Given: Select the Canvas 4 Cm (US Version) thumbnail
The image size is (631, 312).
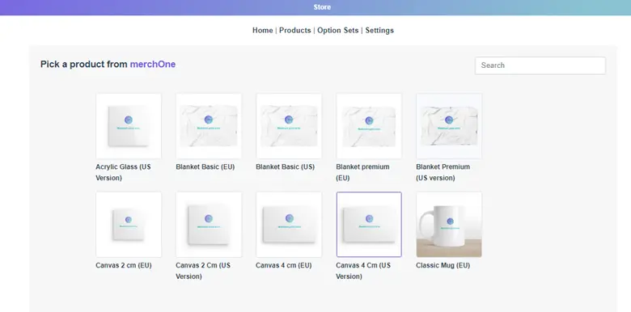Looking at the screenshot, I should pos(369,225).
